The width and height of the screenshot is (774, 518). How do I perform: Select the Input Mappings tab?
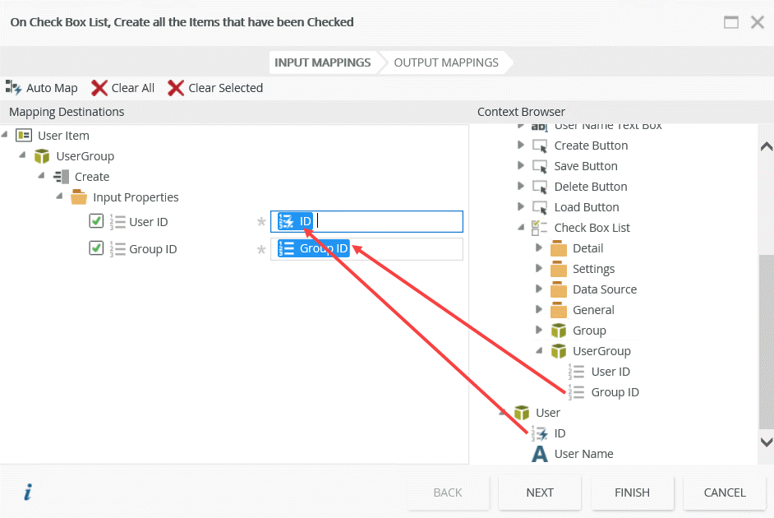point(322,62)
